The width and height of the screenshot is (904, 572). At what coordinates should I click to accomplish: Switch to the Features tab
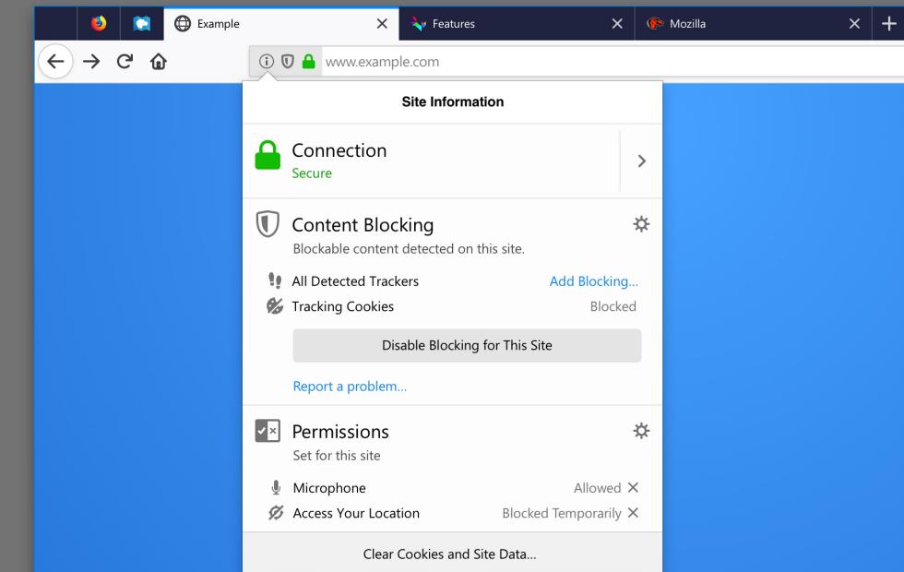point(517,24)
